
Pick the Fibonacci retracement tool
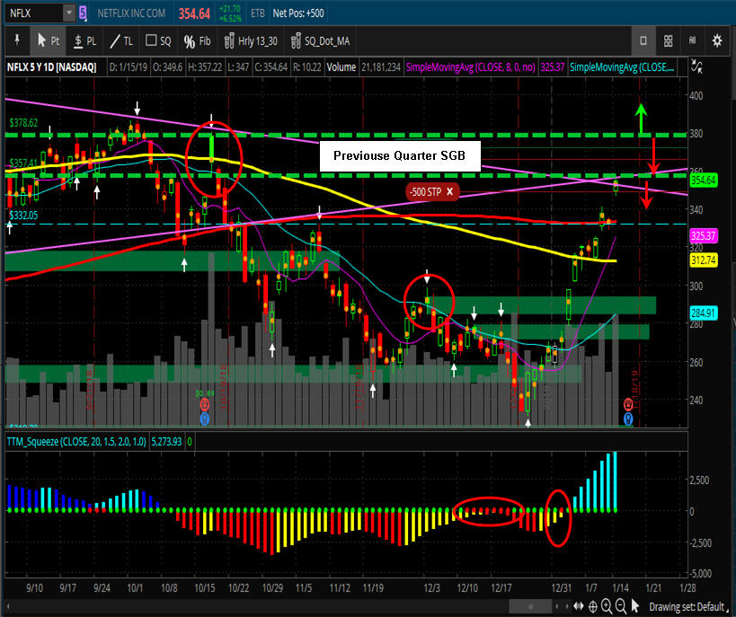point(197,40)
